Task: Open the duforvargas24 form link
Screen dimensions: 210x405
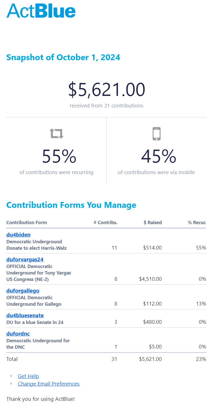Action: [x=25, y=259]
